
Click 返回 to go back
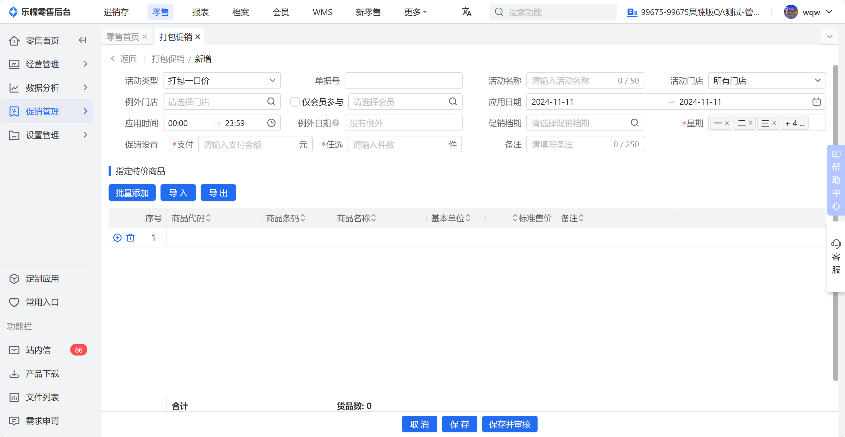pos(124,59)
